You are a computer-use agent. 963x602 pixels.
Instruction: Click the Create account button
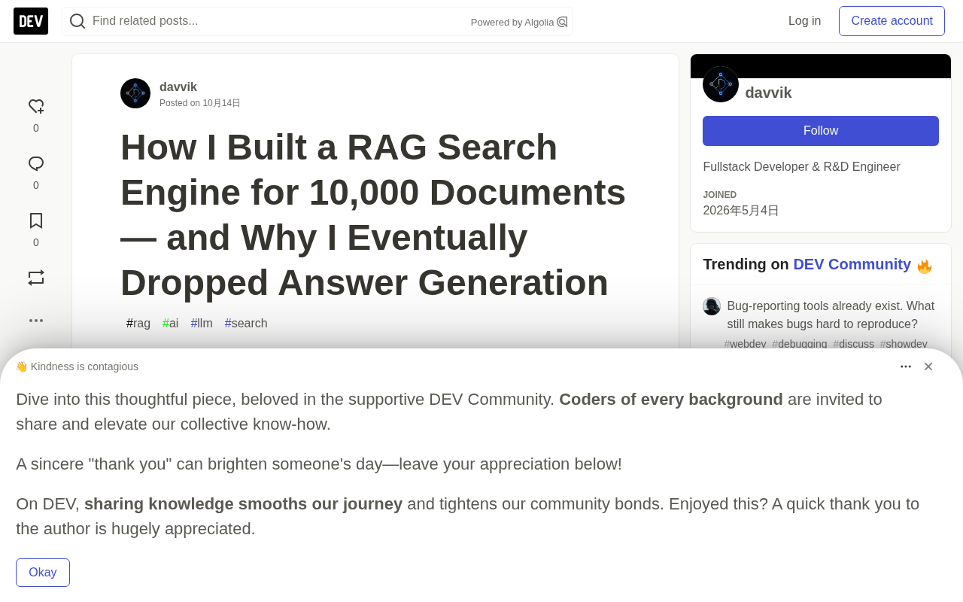click(892, 21)
